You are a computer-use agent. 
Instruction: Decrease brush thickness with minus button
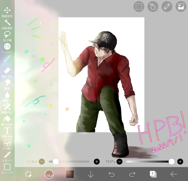coord(42,162)
